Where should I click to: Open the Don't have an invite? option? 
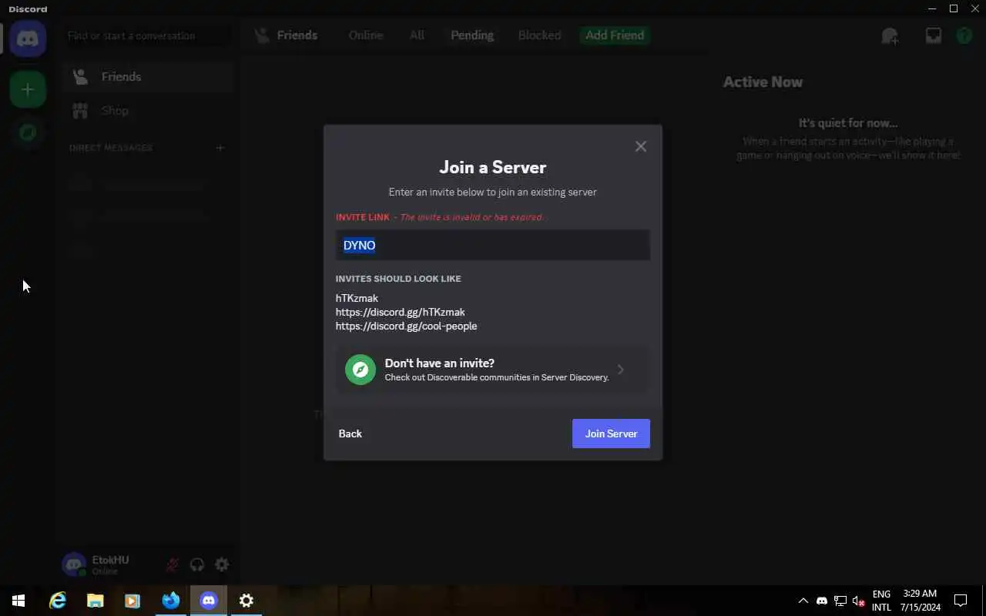tap(493, 370)
